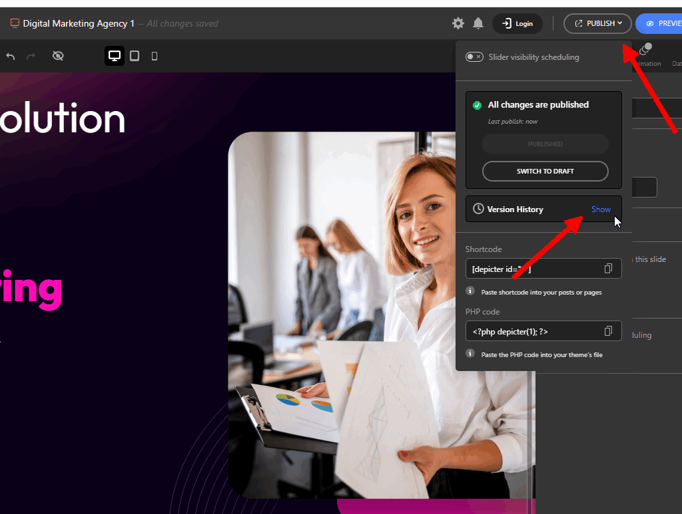682x514 pixels.
Task: Switch to desktop view
Action: (115, 56)
